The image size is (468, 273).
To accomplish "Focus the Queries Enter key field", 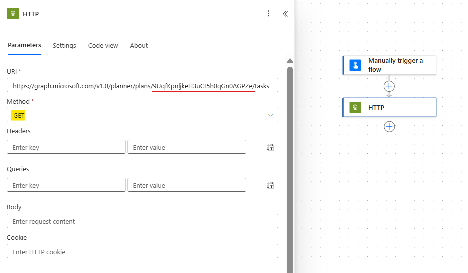I will coord(66,185).
